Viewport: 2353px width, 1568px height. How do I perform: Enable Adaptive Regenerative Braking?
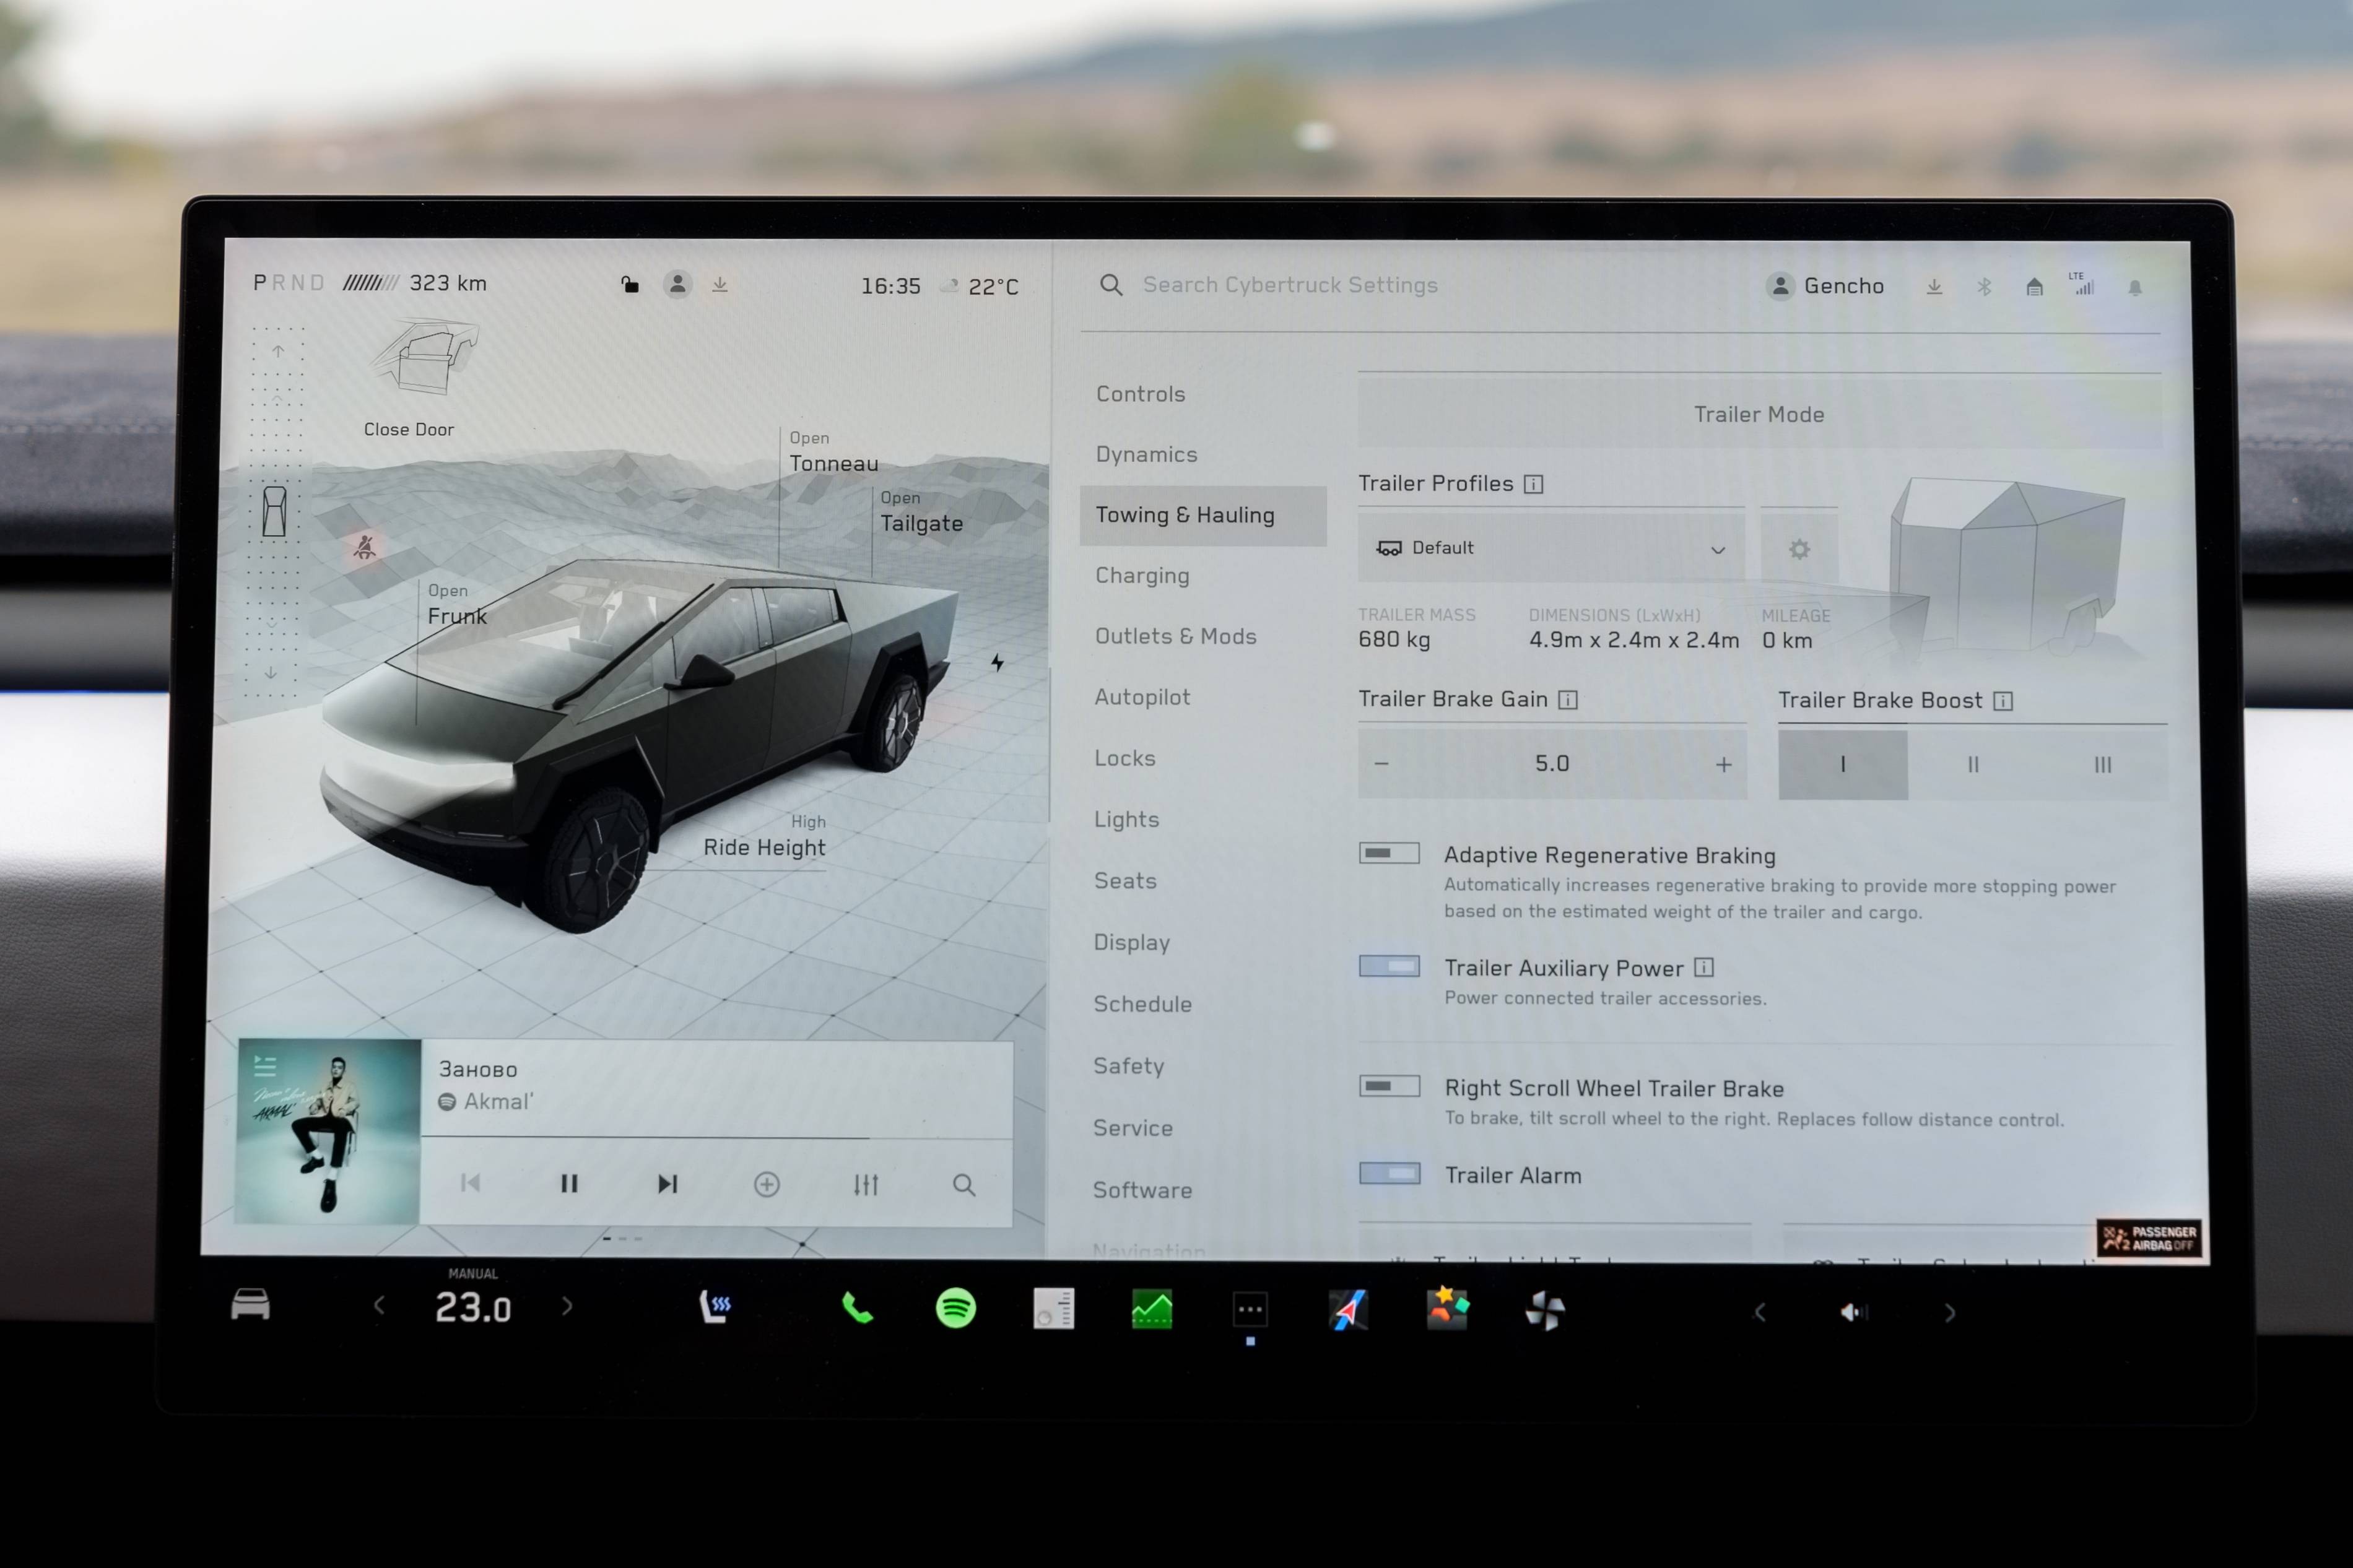[1389, 853]
